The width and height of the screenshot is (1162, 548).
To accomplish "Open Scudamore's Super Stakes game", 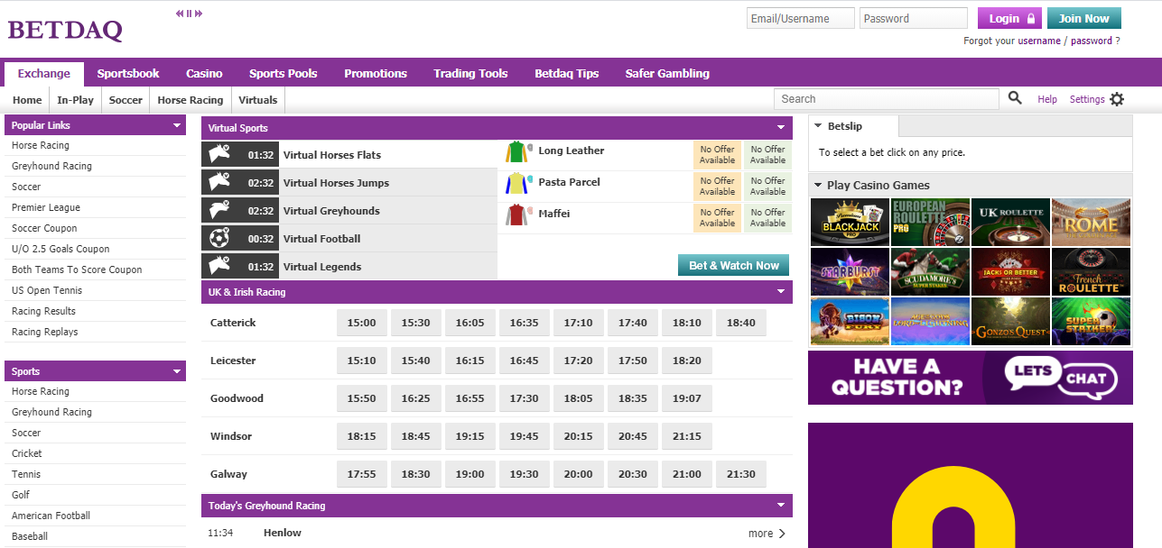I will click(x=930, y=271).
